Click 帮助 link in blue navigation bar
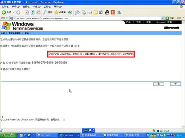 pos(27,33)
